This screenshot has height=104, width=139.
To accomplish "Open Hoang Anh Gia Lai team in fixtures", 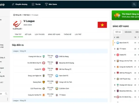I will click(35, 57).
